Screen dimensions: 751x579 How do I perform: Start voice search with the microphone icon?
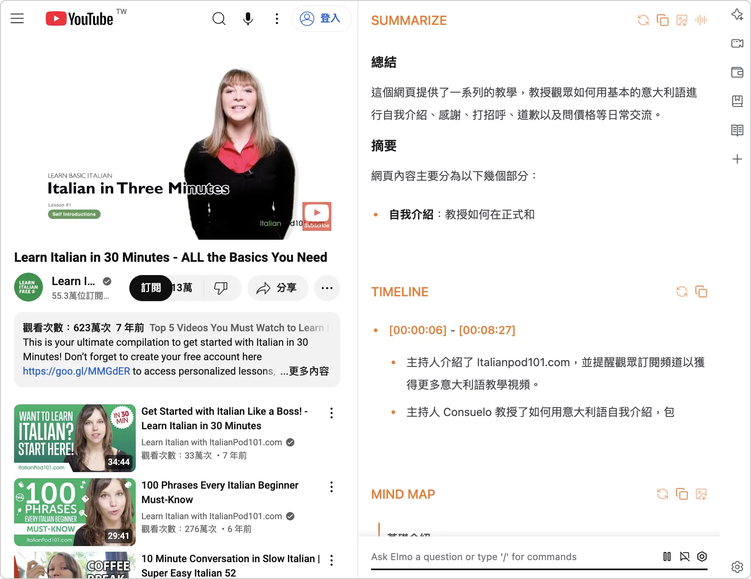(x=248, y=18)
